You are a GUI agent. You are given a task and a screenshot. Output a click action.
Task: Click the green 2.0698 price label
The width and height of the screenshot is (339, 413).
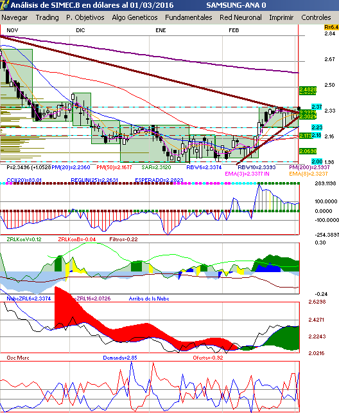(x=308, y=151)
